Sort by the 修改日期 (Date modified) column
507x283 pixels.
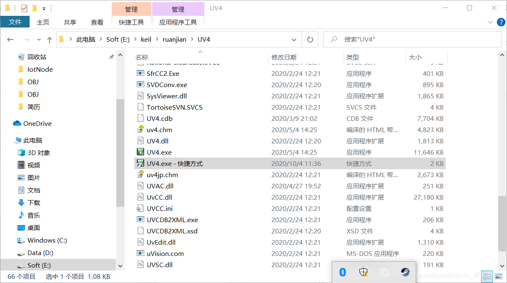[x=284, y=57]
